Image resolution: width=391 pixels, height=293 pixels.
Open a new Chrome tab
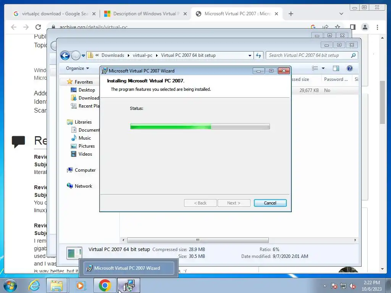pyautogui.click(x=291, y=14)
